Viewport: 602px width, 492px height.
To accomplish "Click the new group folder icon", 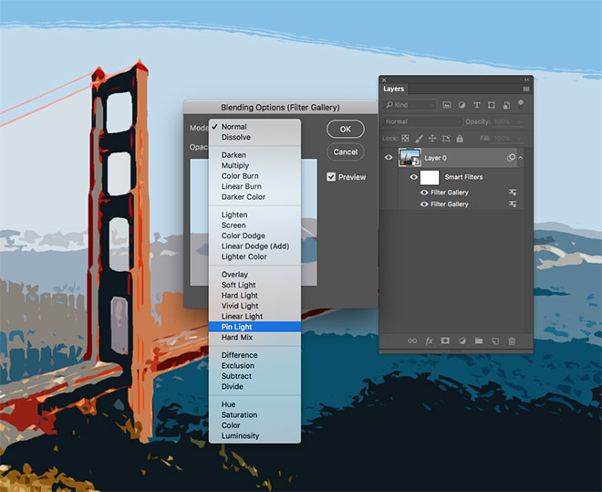I will 479,340.
